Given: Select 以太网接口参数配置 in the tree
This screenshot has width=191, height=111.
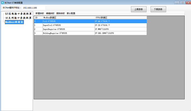Looking at the screenshot, I should click(19, 18).
